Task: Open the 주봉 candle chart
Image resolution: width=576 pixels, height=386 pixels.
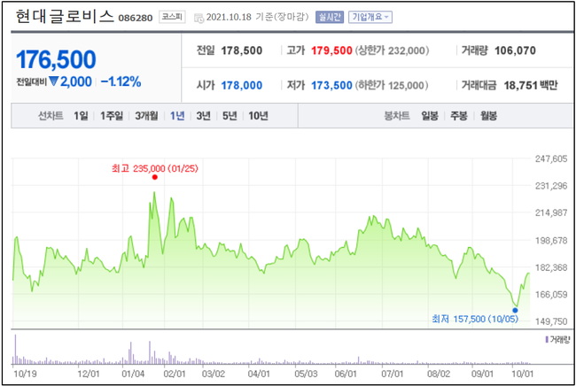Action: pos(459,116)
